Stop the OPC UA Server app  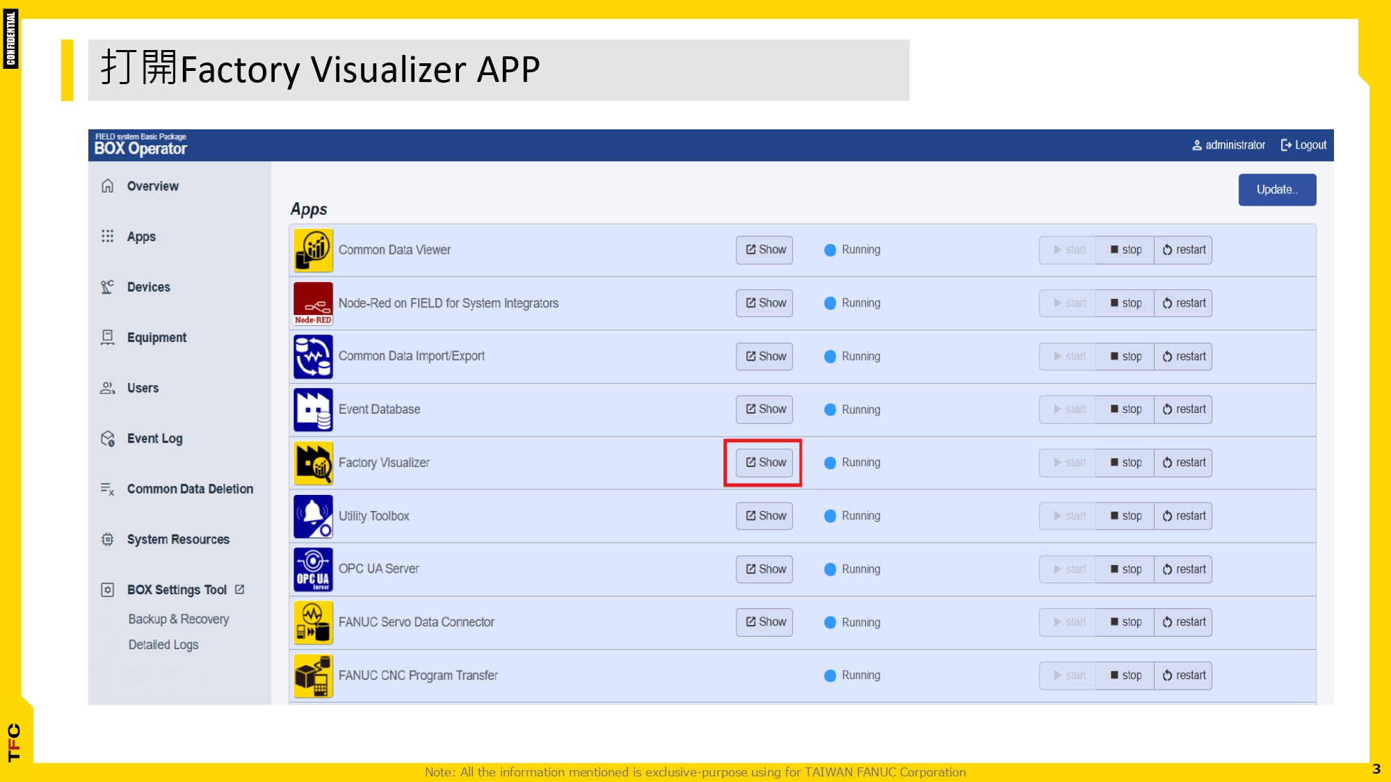click(x=1125, y=569)
